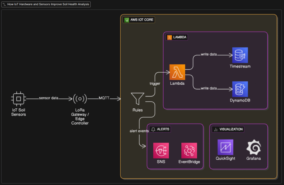This screenshot has height=185, width=284.
Task: Click the Timestream database icon
Action: click(x=240, y=55)
